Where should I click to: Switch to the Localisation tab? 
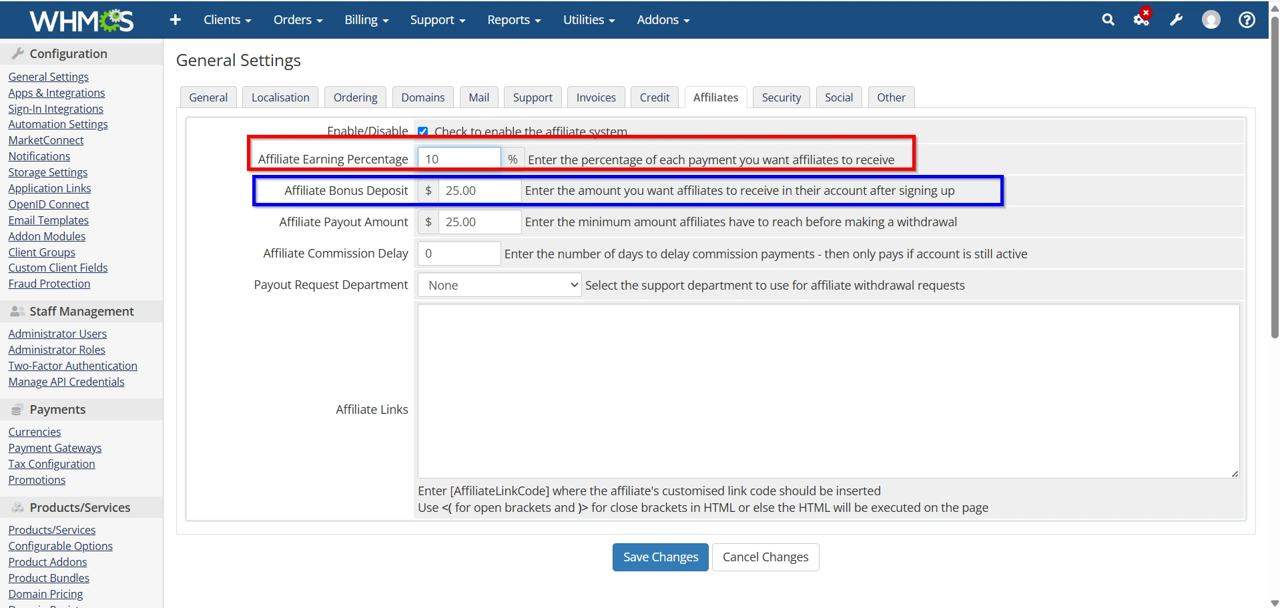tap(280, 97)
